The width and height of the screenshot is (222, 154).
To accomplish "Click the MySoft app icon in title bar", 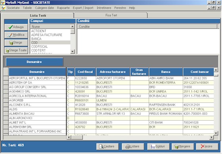I will pyautogui.click(x=2, y=2).
